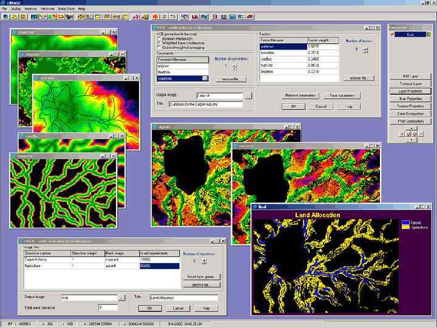Click the second toolbar icon beside the globe
The height and width of the screenshot is (328, 437).
click(15, 17)
